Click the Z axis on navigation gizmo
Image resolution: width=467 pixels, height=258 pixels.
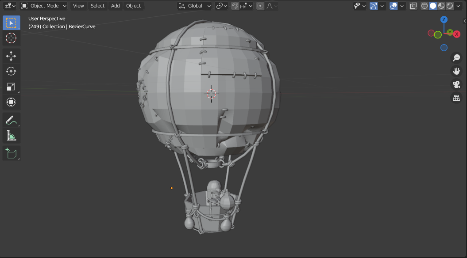tap(444, 19)
